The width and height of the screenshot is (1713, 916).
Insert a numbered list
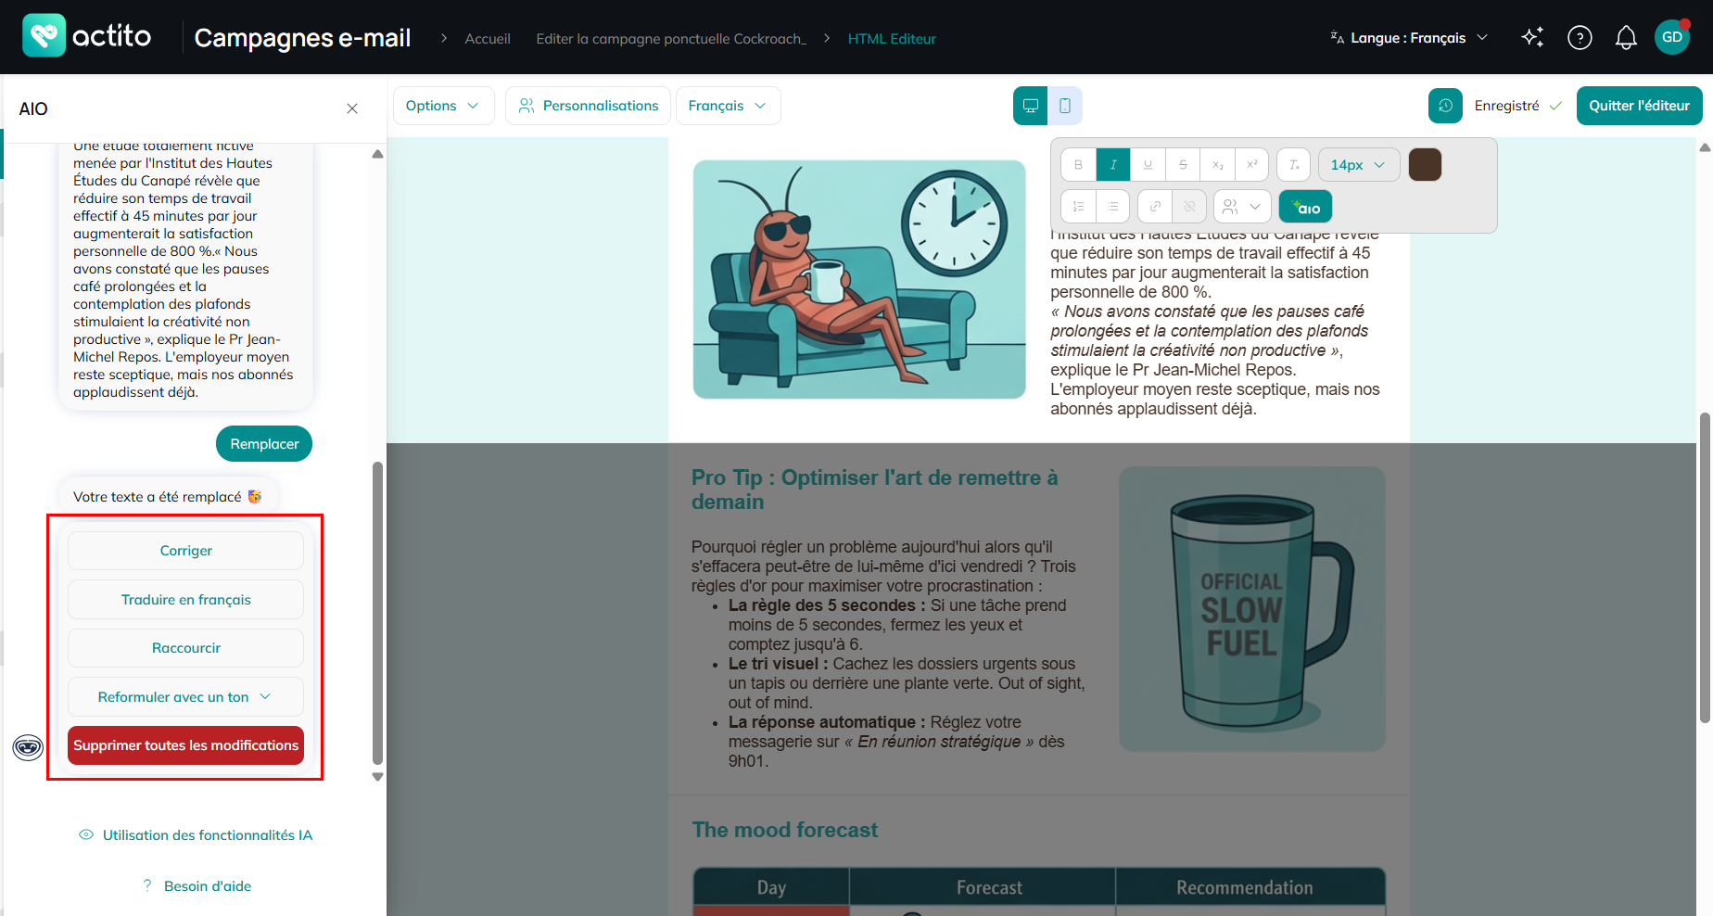1078,207
